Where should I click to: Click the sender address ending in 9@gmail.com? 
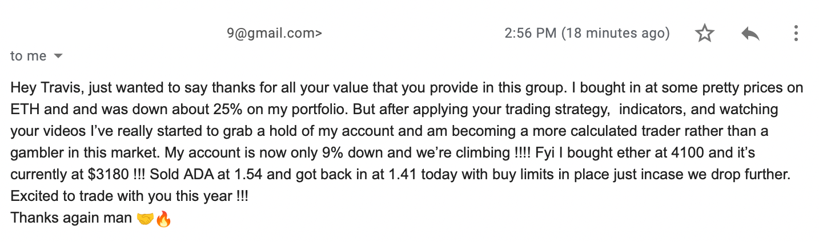[274, 34]
